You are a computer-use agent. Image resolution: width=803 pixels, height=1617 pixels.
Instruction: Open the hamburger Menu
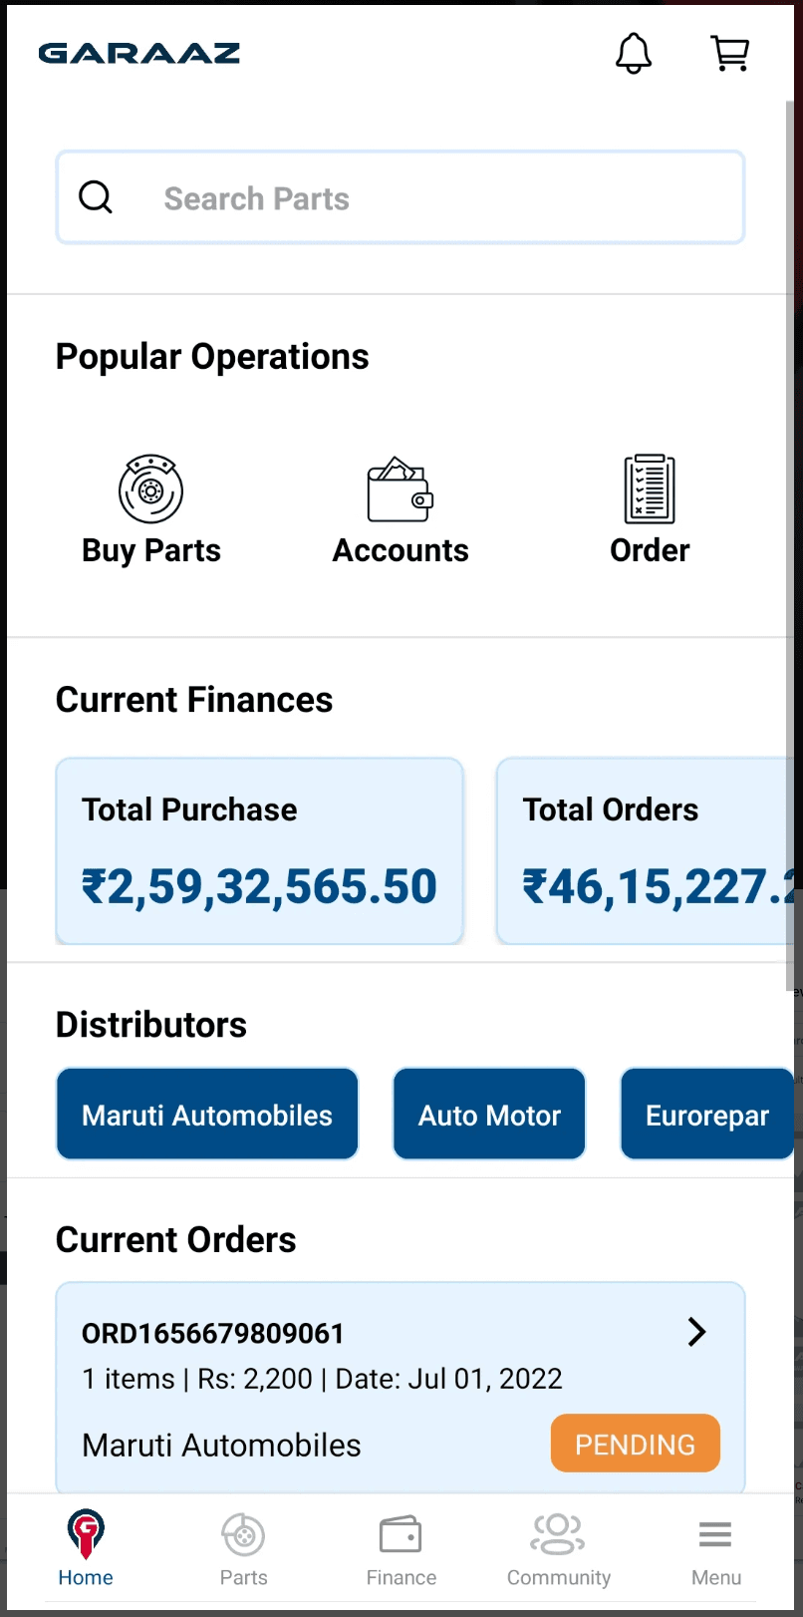(x=715, y=1547)
